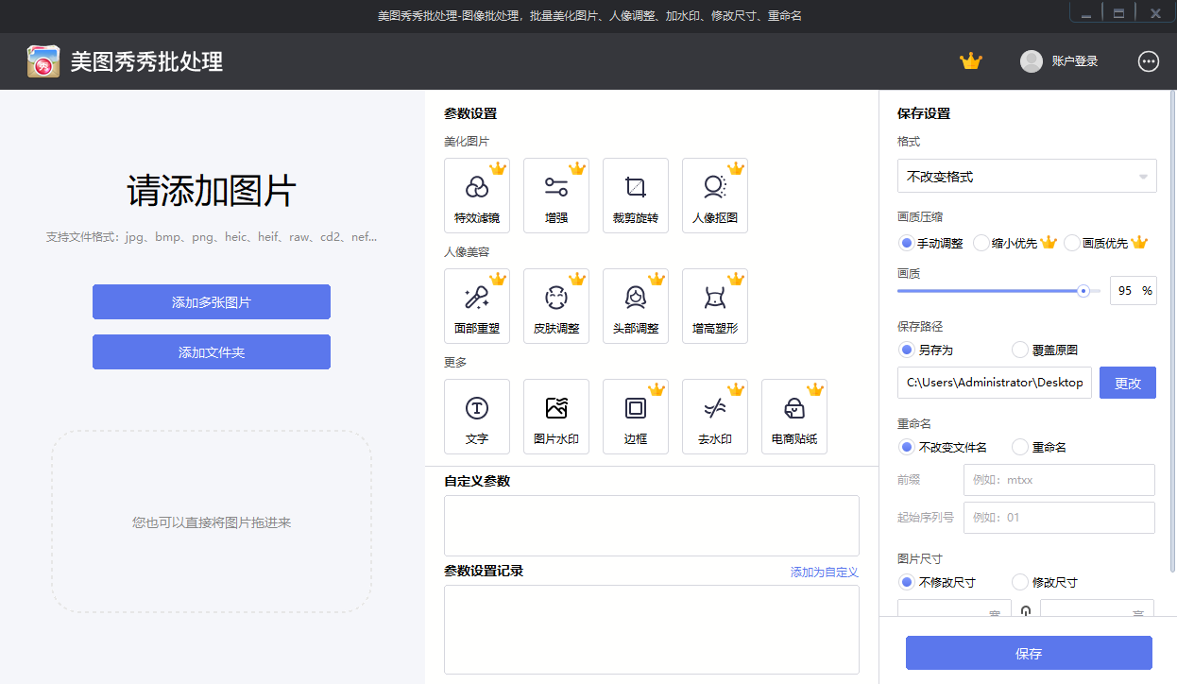Click the 前缀 prefix input field

pos(1059,480)
